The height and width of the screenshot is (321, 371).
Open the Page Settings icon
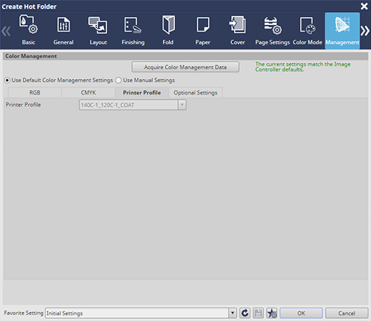tap(273, 31)
